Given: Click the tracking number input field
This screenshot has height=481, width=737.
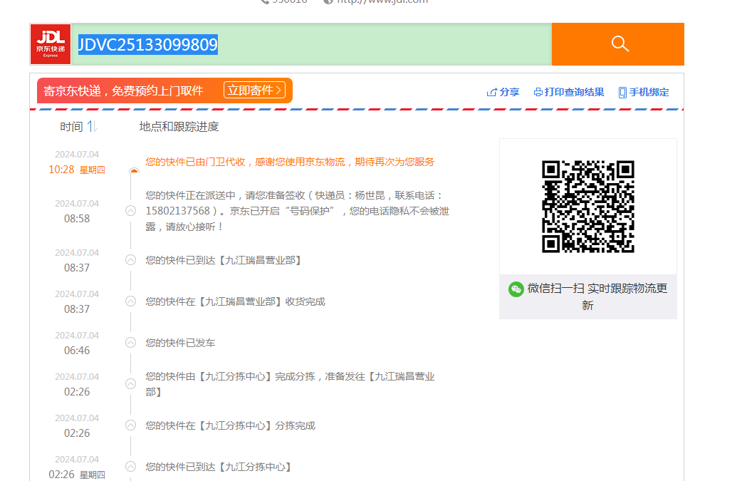Looking at the screenshot, I should [x=311, y=44].
